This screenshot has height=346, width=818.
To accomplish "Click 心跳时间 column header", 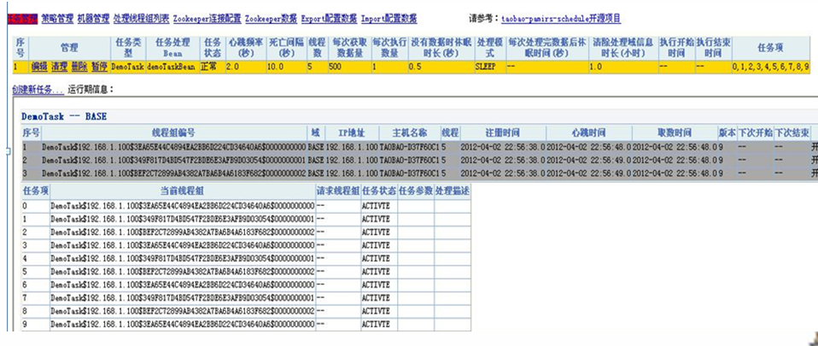I will coord(589,132).
